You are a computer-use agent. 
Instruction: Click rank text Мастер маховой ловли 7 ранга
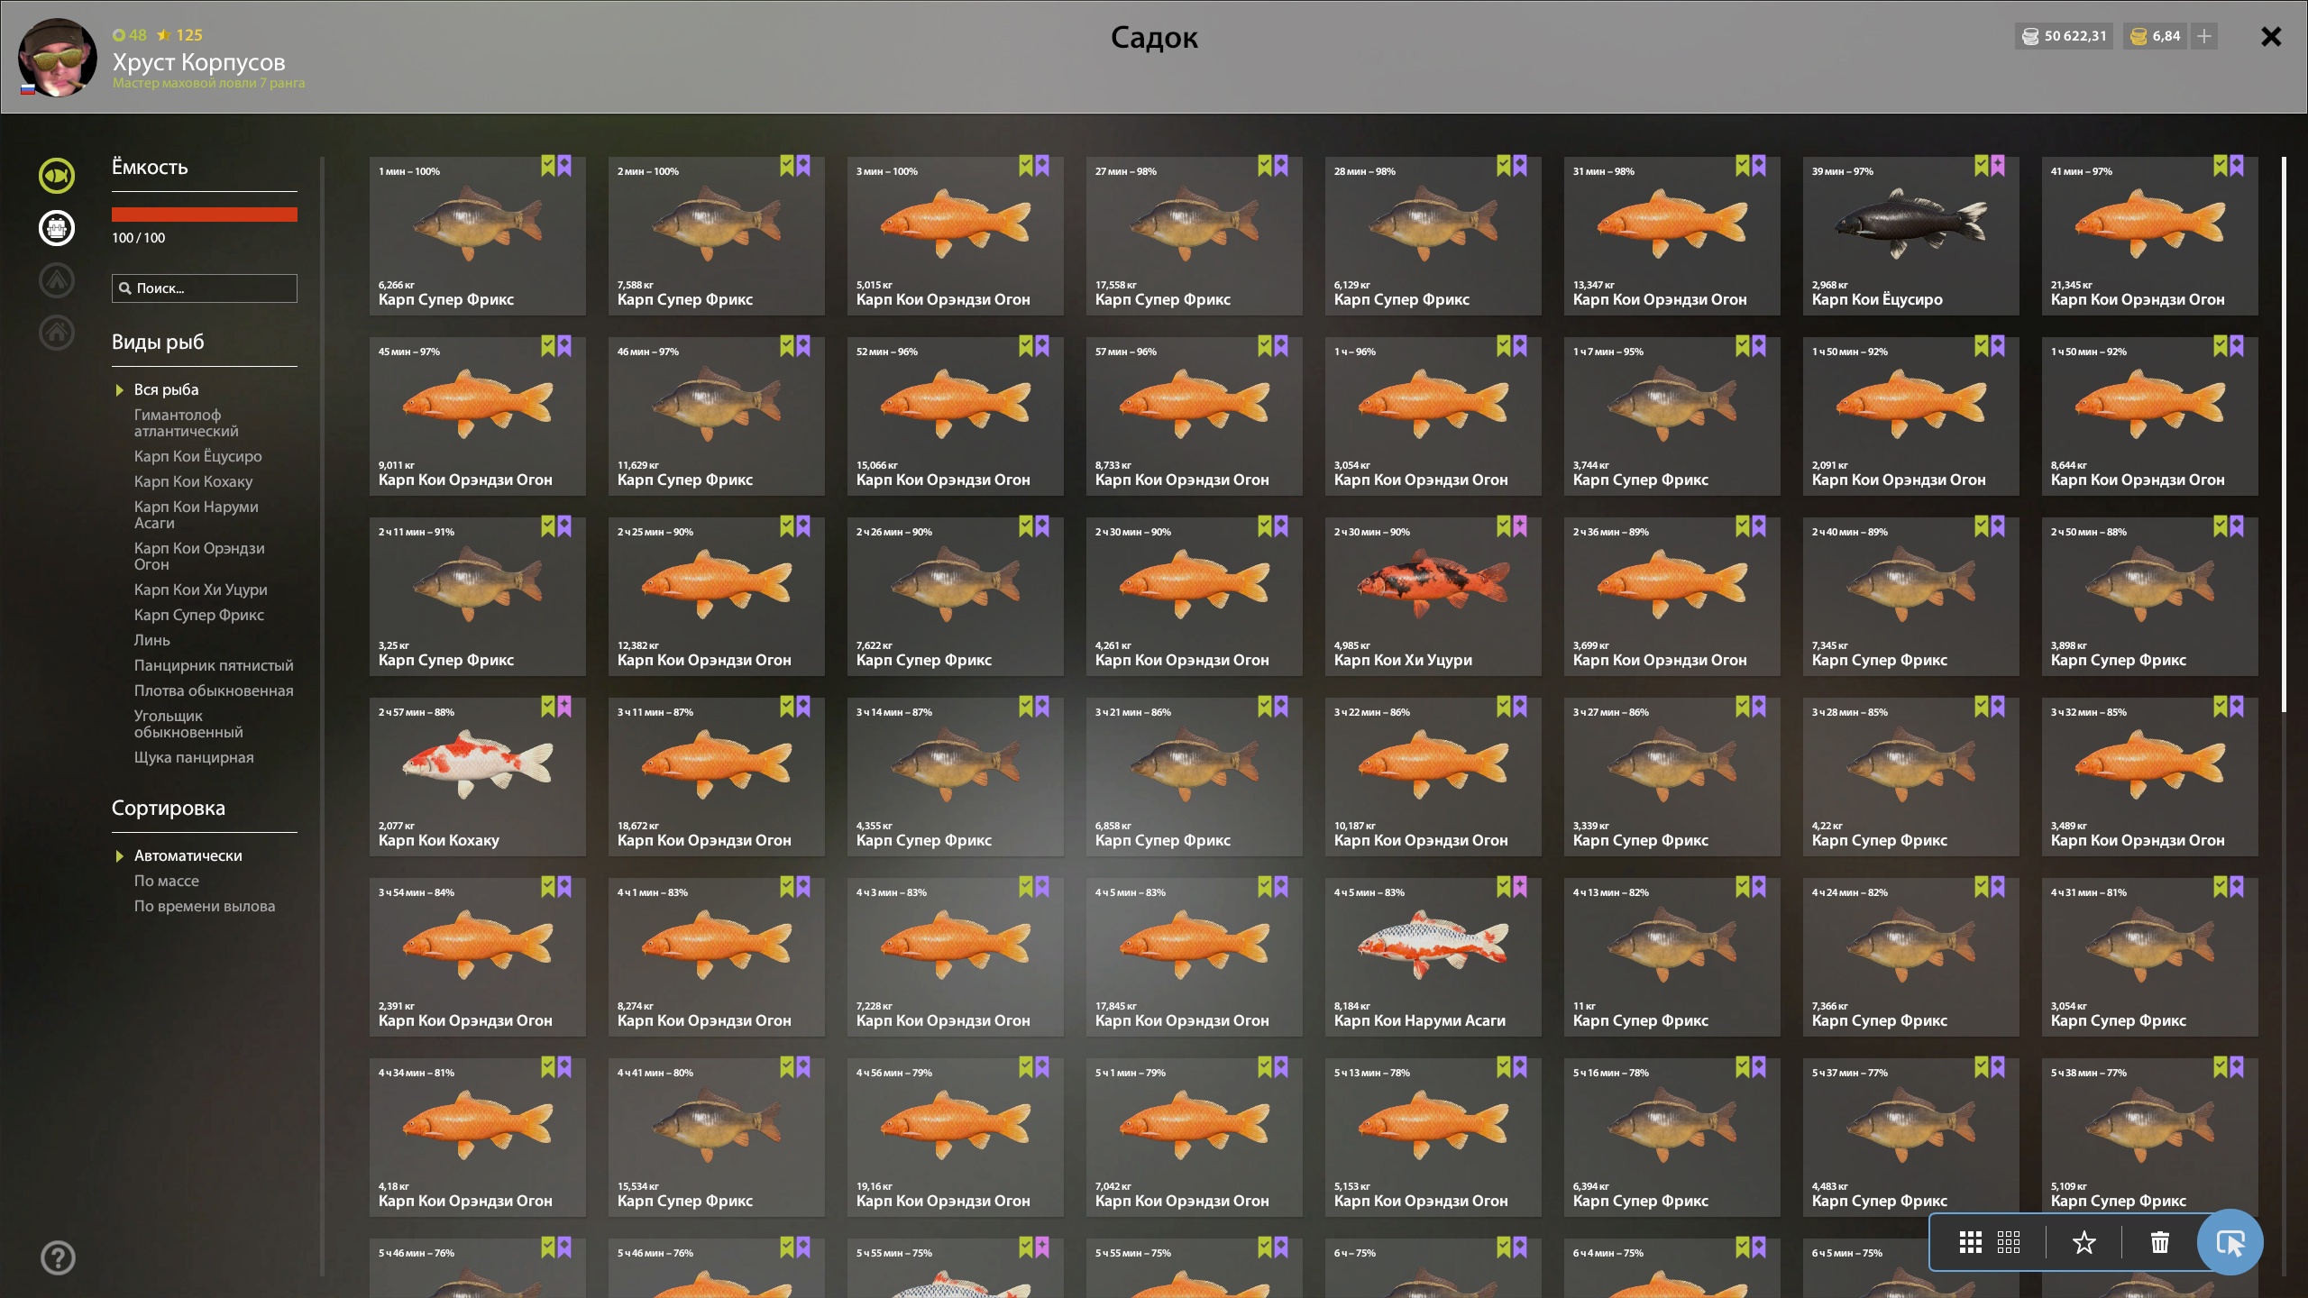208,83
